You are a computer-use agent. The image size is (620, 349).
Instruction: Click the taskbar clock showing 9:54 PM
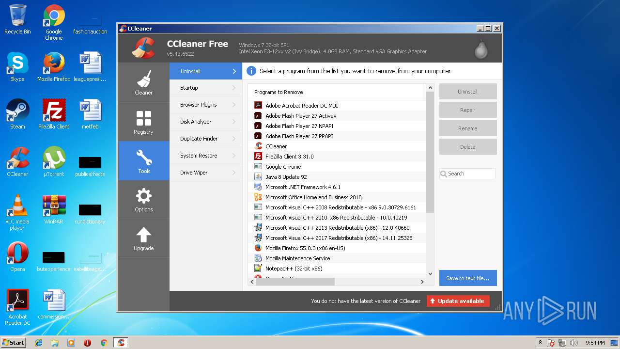coord(595,343)
